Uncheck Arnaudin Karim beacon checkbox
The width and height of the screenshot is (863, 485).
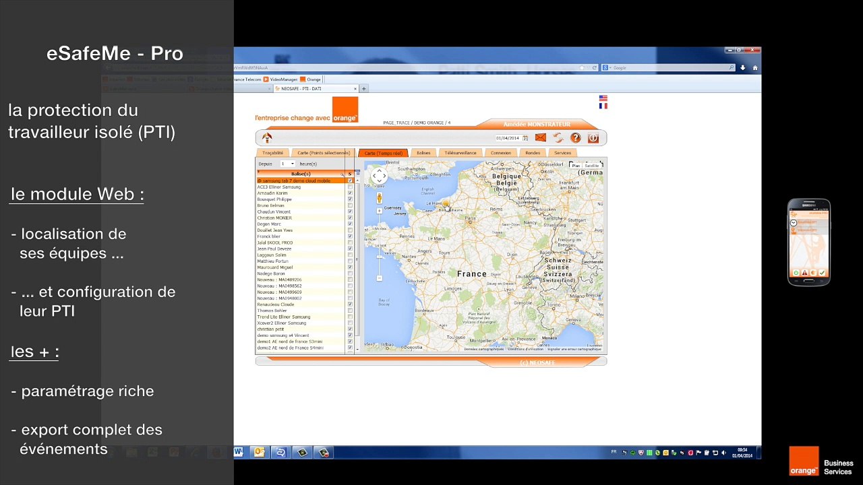click(x=350, y=193)
